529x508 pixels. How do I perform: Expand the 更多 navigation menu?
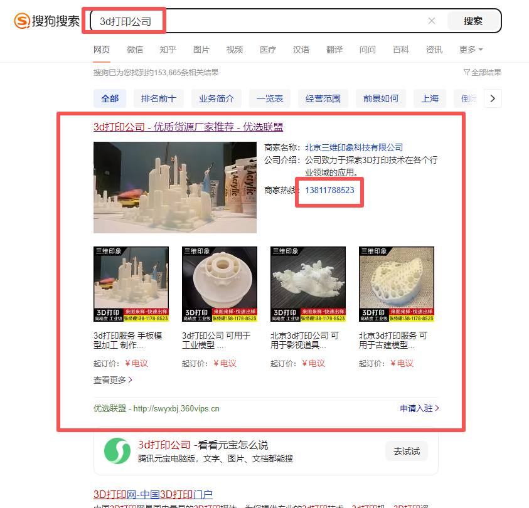[x=471, y=50]
